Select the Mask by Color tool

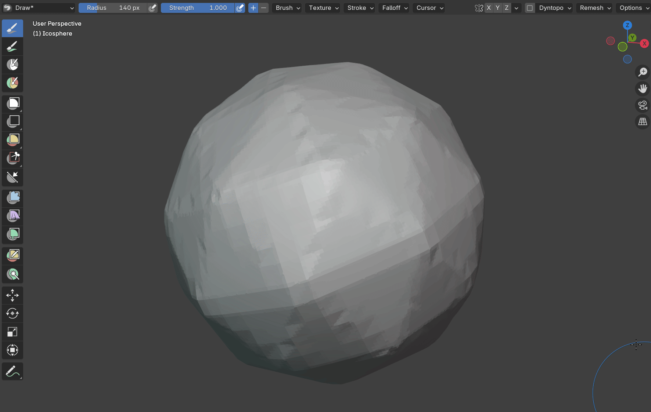coord(12,274)
